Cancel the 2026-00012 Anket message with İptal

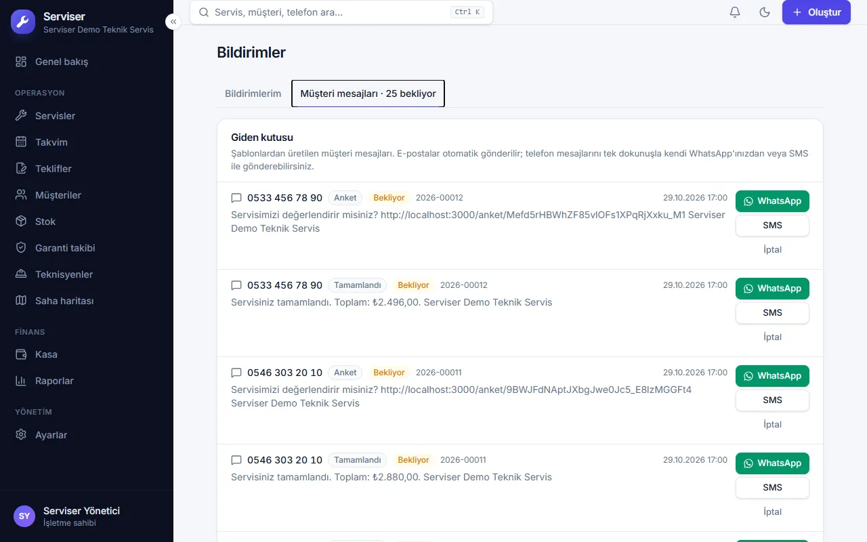[772, 250]
